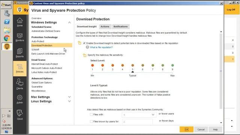Viewport: 240px width, 135px height.
Task: Open the PowerShell taskbar icon
Action: (7, 22)
